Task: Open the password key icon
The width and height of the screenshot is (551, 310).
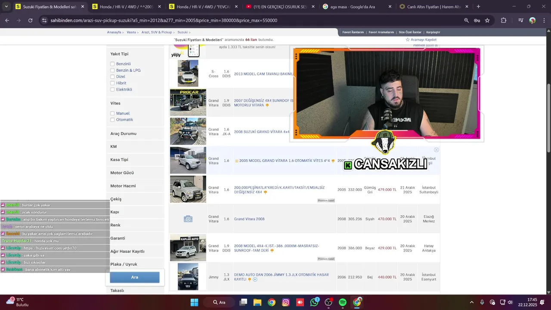Action: coord(477,20)
